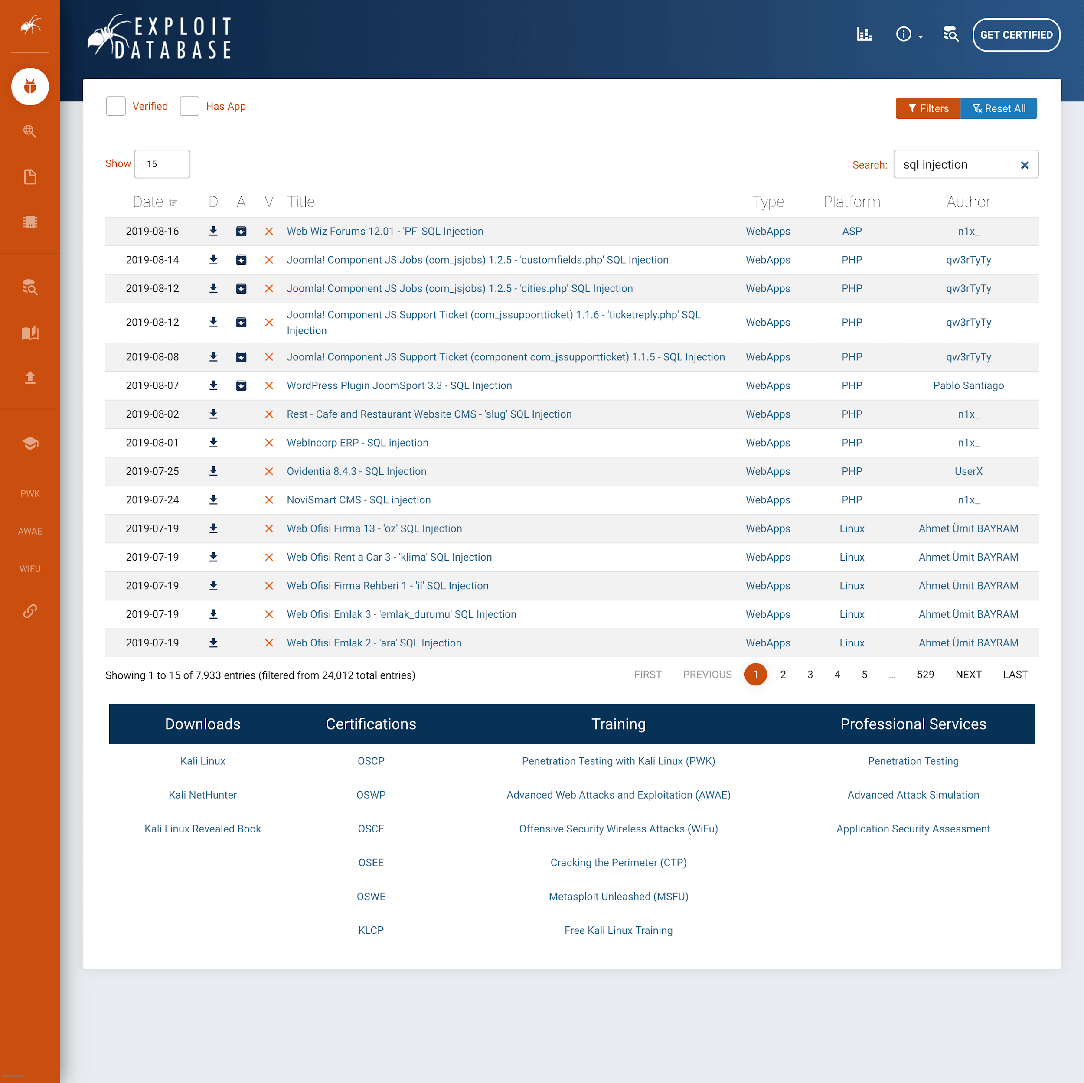Open the Submissions upload icon in sidebar

pos(30,378)
